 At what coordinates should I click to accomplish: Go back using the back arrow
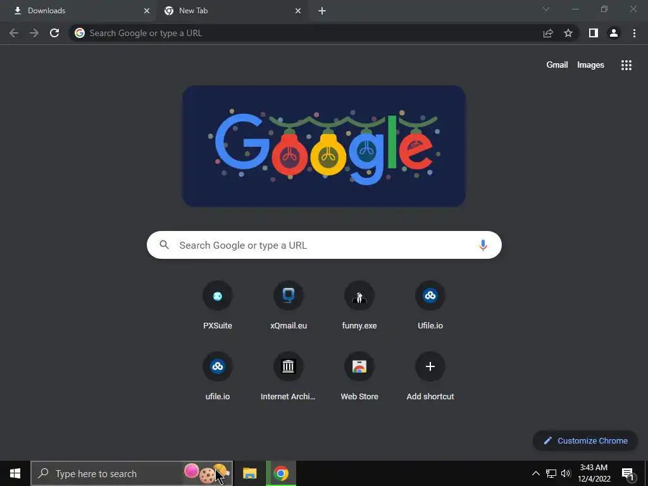(14, 33)
